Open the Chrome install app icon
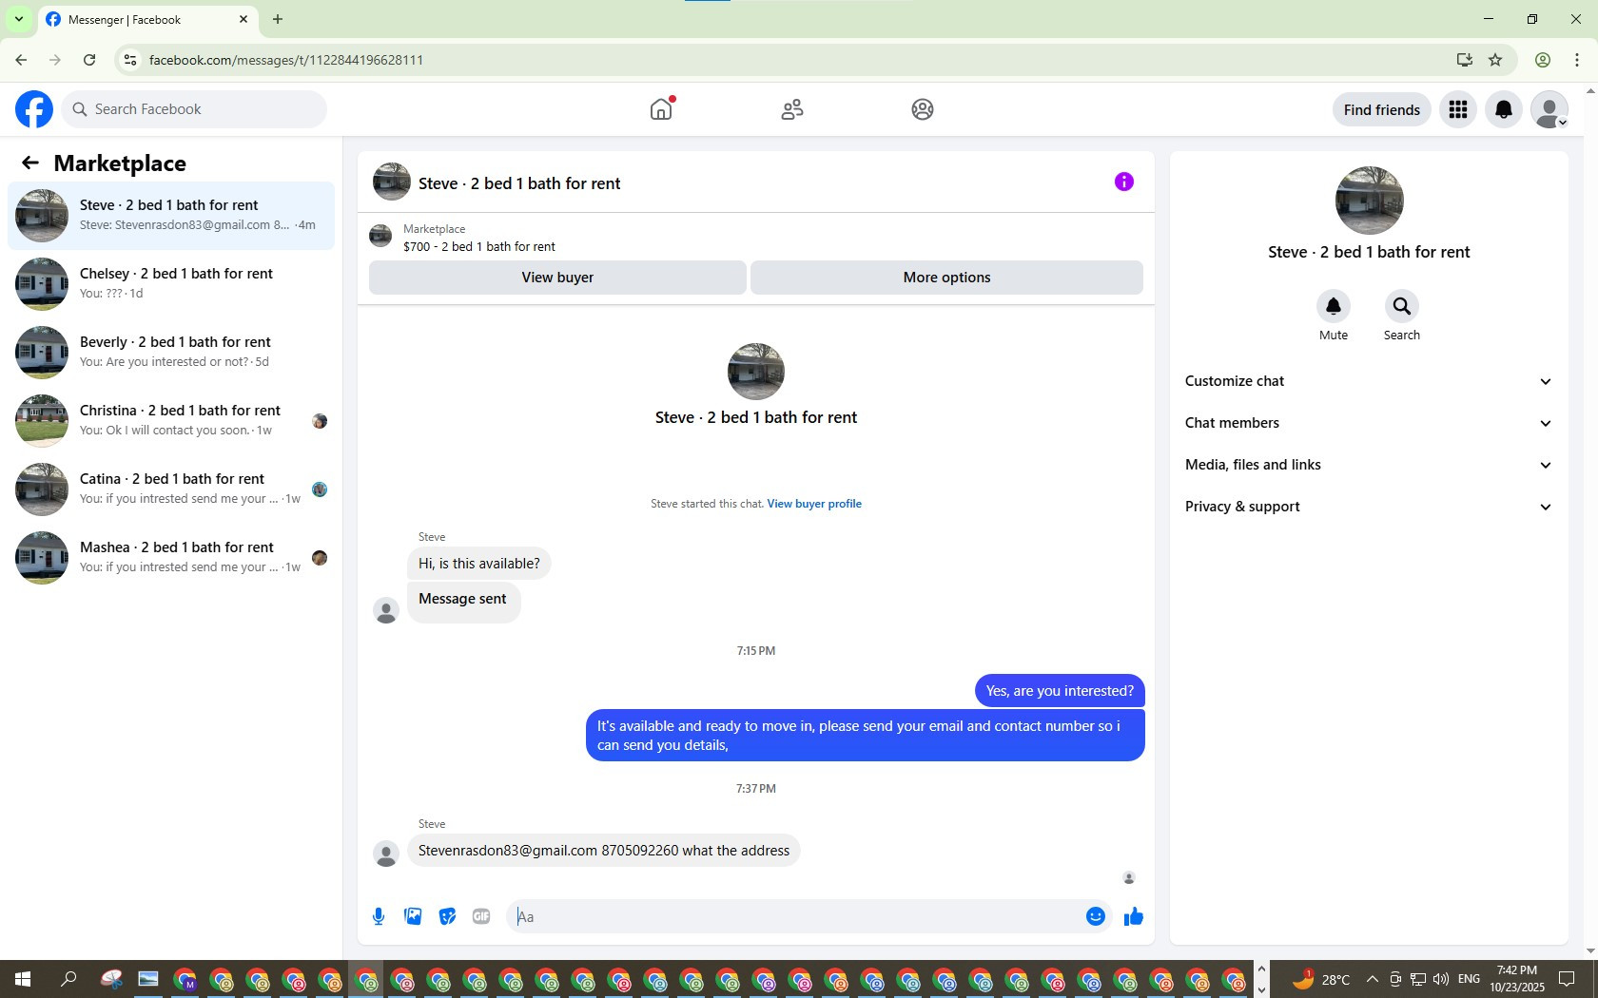 (1464, 60)
